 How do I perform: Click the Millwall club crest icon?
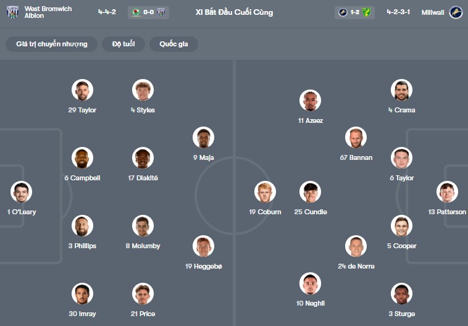coord(456,12)
